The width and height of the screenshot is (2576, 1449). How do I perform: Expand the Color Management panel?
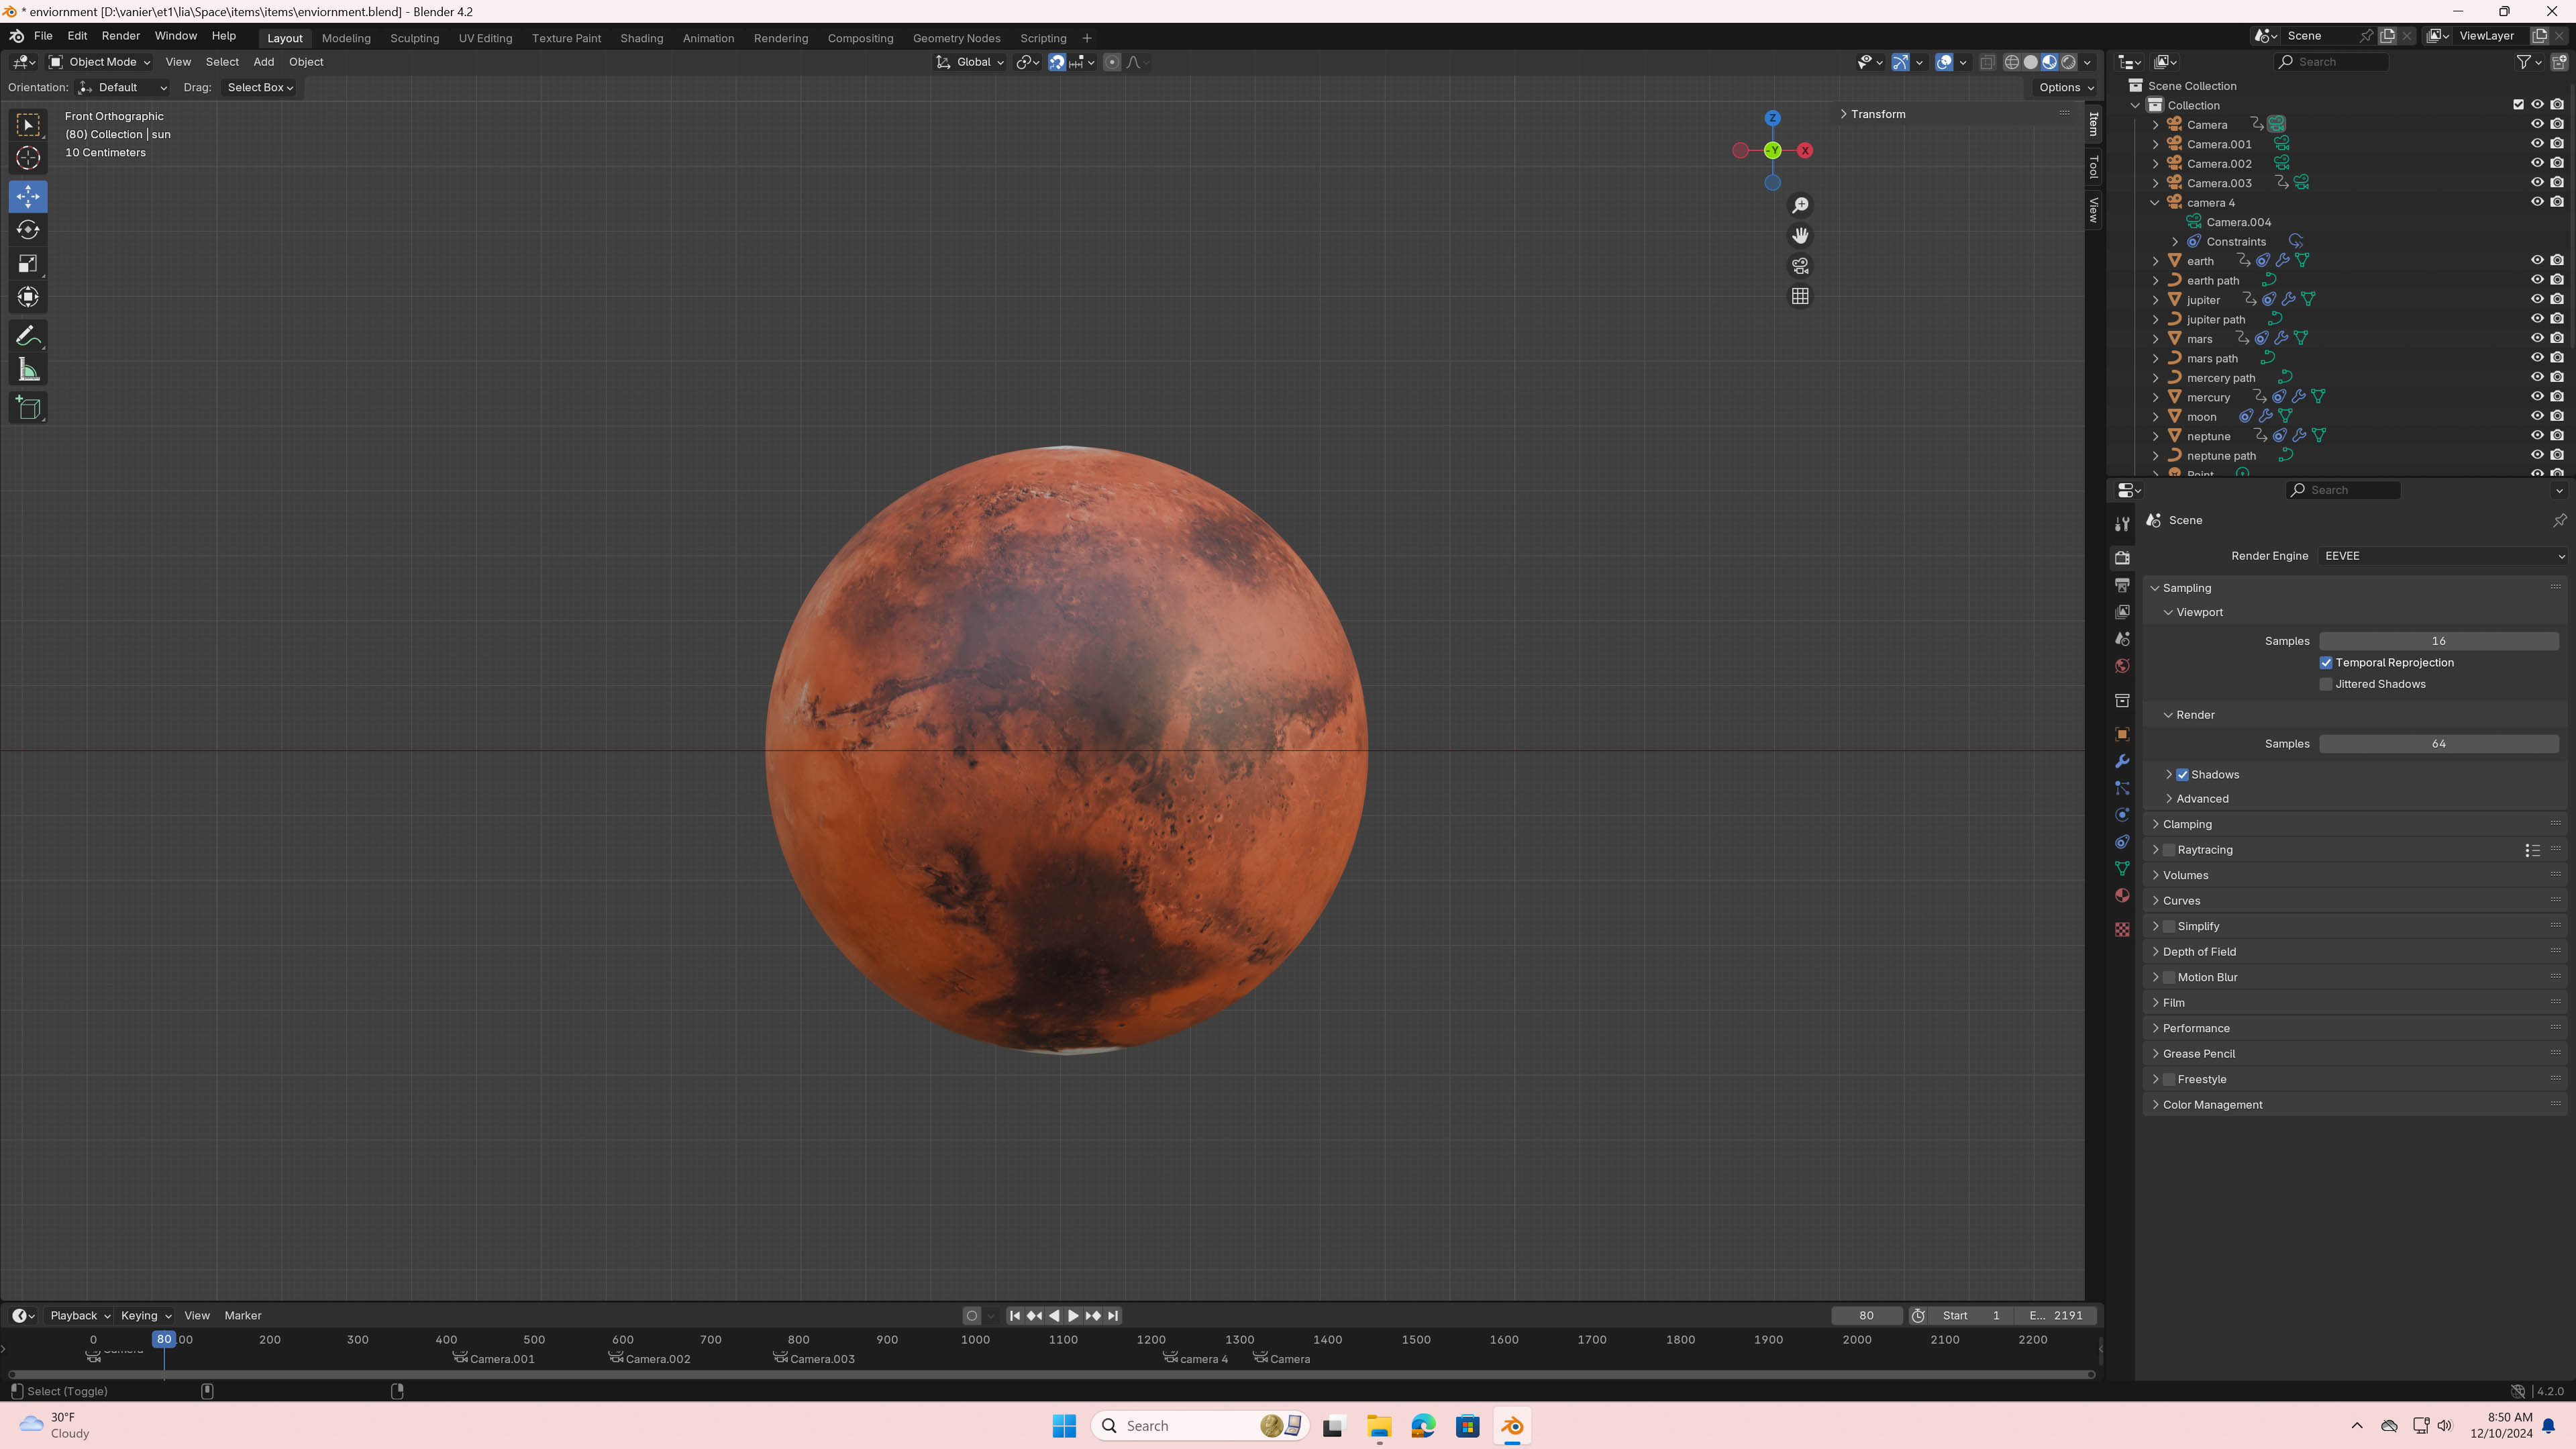[x=2212, y=1105]
